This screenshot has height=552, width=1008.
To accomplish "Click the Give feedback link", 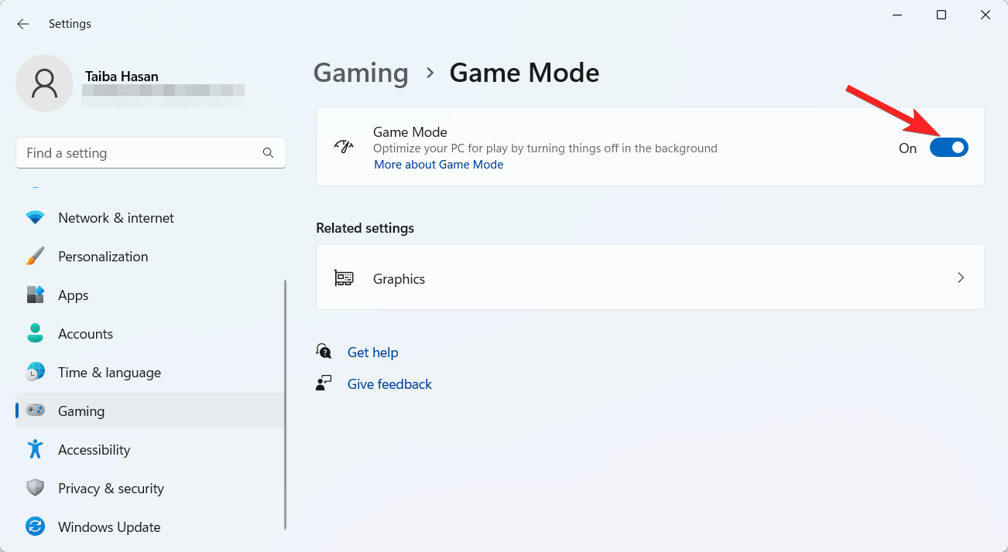I will coord(389,383).
